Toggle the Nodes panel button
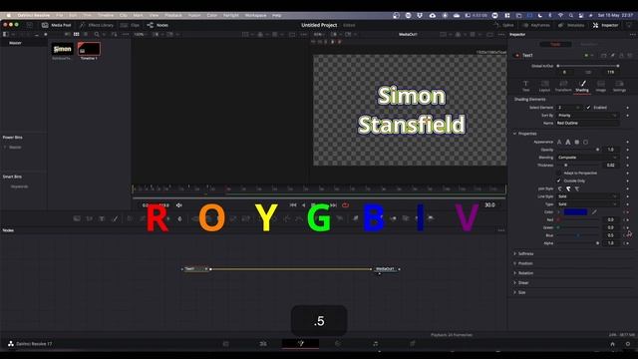Screen dimensions: 638x359 pyautogui.click(x=158, y=25)
